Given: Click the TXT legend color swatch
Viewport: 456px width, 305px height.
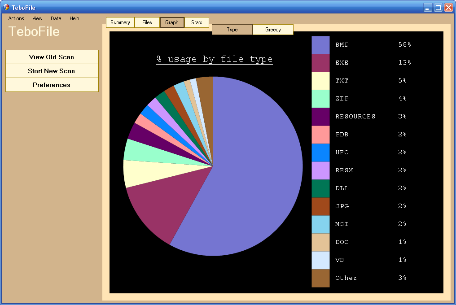Looking at the screenshot, I should [320, 81].
